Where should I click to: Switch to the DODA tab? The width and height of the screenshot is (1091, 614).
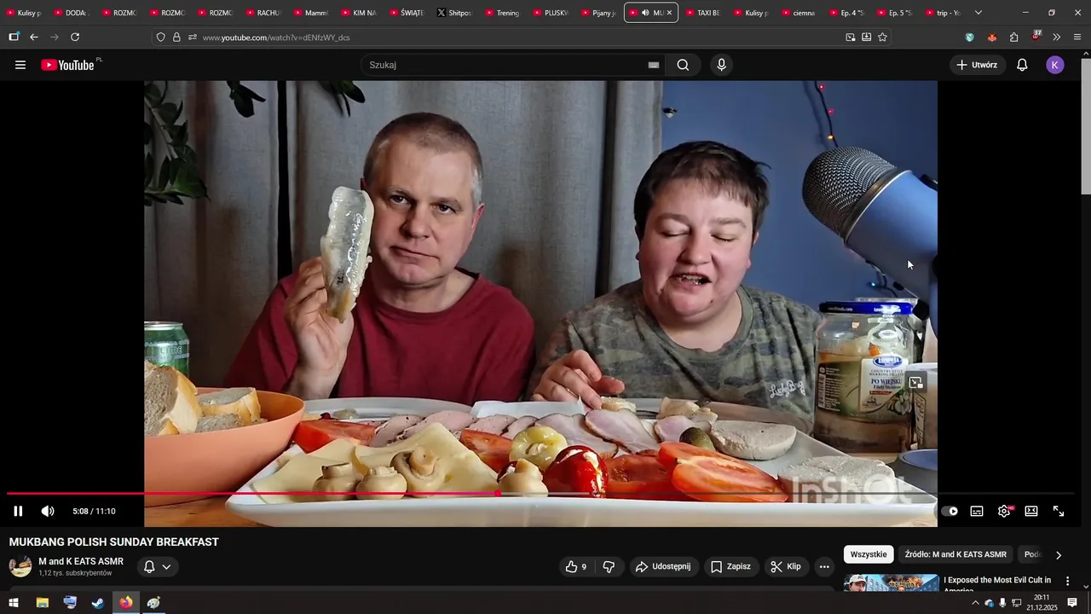(71, 13)
